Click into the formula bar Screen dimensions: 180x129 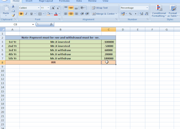click(117, 25)
